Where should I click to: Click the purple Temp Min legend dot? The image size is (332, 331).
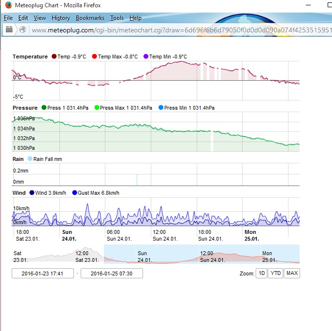tap(145, 57)
